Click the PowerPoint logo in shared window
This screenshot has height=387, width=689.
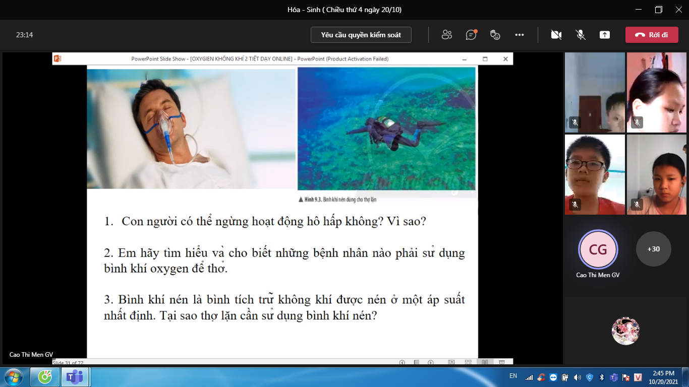pyautogui.click(x=58, y=59)
